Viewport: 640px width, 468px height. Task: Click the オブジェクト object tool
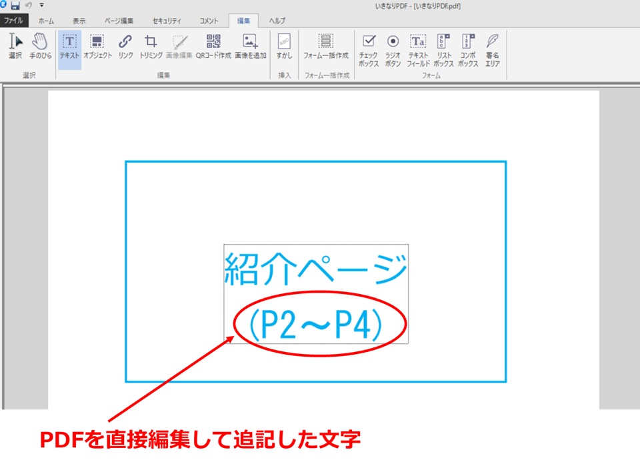pyautogui.click(x=97, y=47)
